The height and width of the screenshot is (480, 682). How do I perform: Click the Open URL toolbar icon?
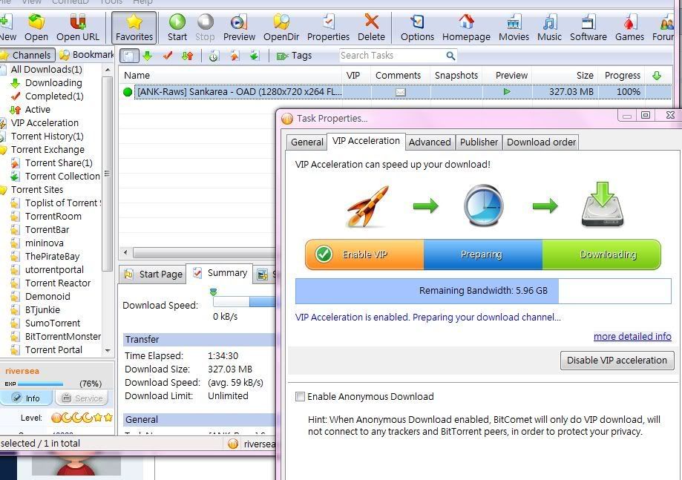(77, 22)
